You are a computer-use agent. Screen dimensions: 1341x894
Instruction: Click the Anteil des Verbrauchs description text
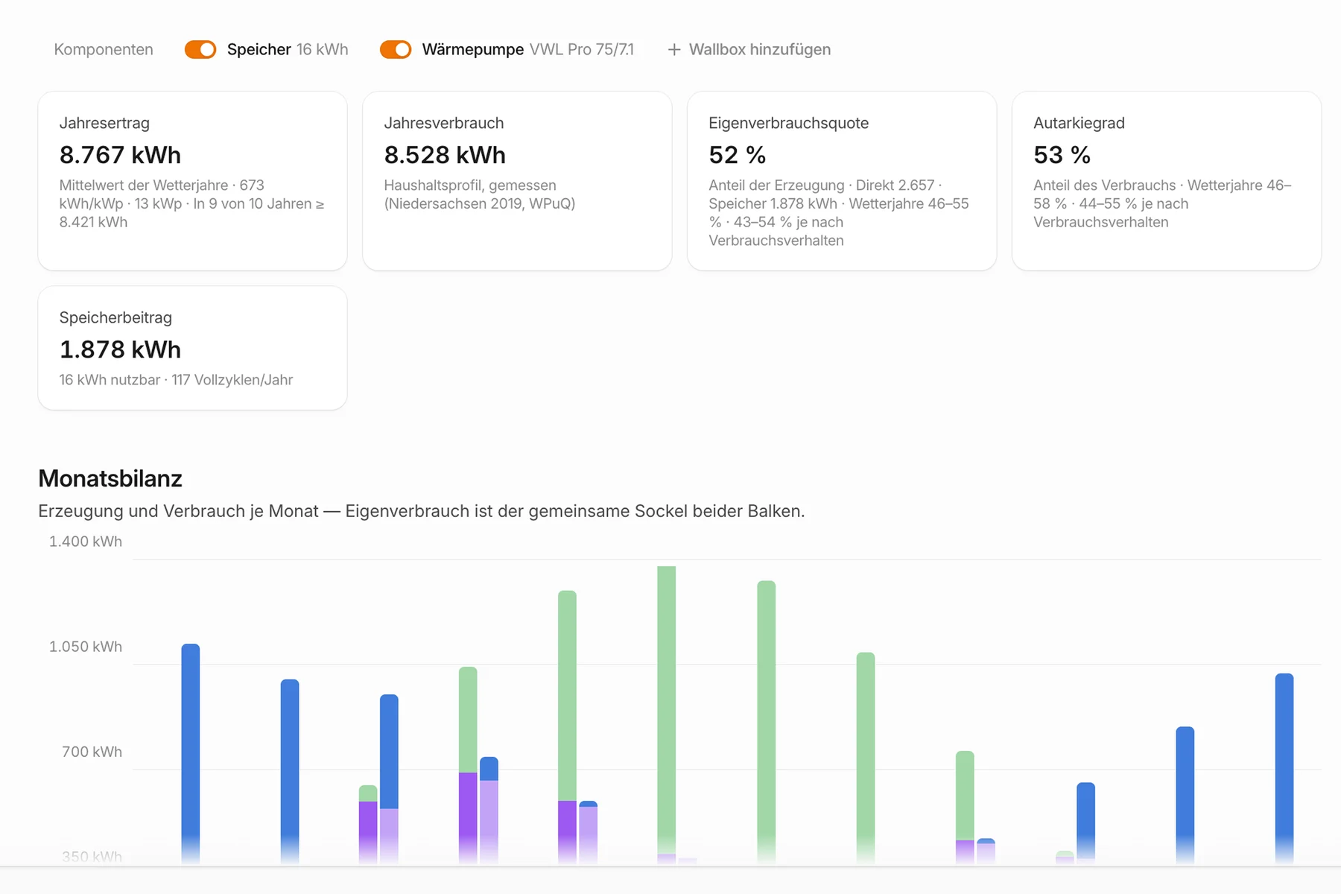coord(1162,203)
